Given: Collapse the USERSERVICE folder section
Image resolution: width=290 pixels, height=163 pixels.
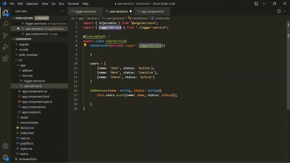Looking at the screenshot, I should point(13,39).
